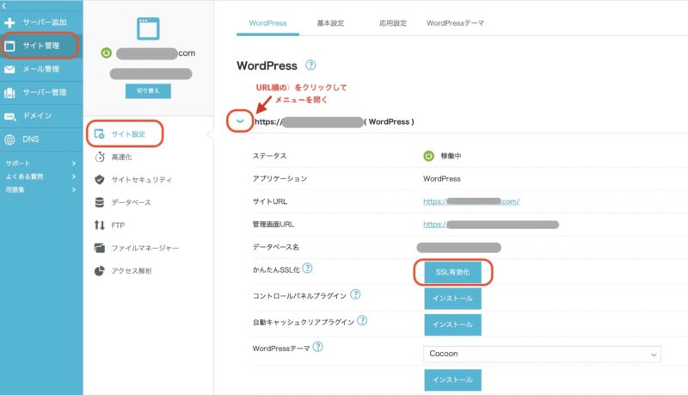The height and width of the screenshot is (395, 688).
Task: Expand the 用語集 section arrow
Action: [x=74, y=189]
